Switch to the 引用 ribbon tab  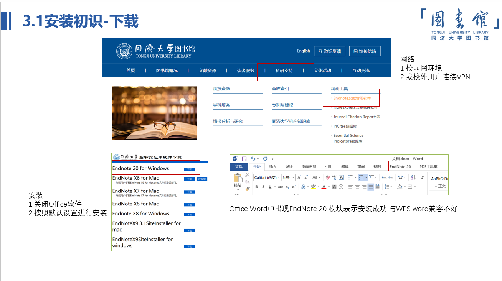pyautogui.click(x=329, y=166)
